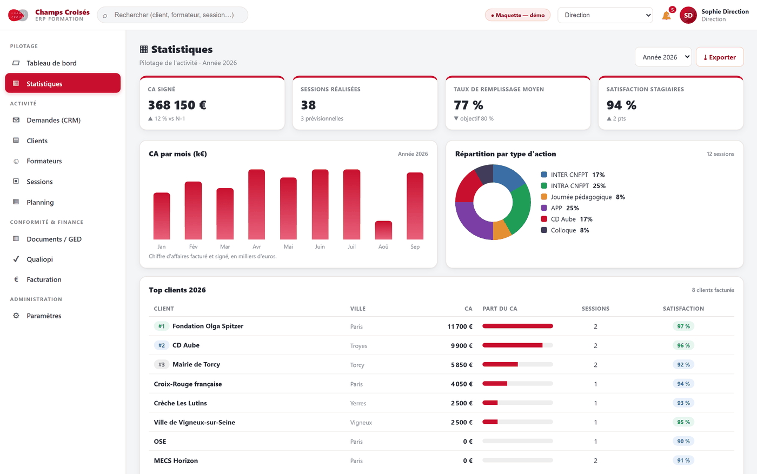Screen dimensions: 757x474
Task: Open Documents / GED in sidebar
Action: tap(63, 239)
